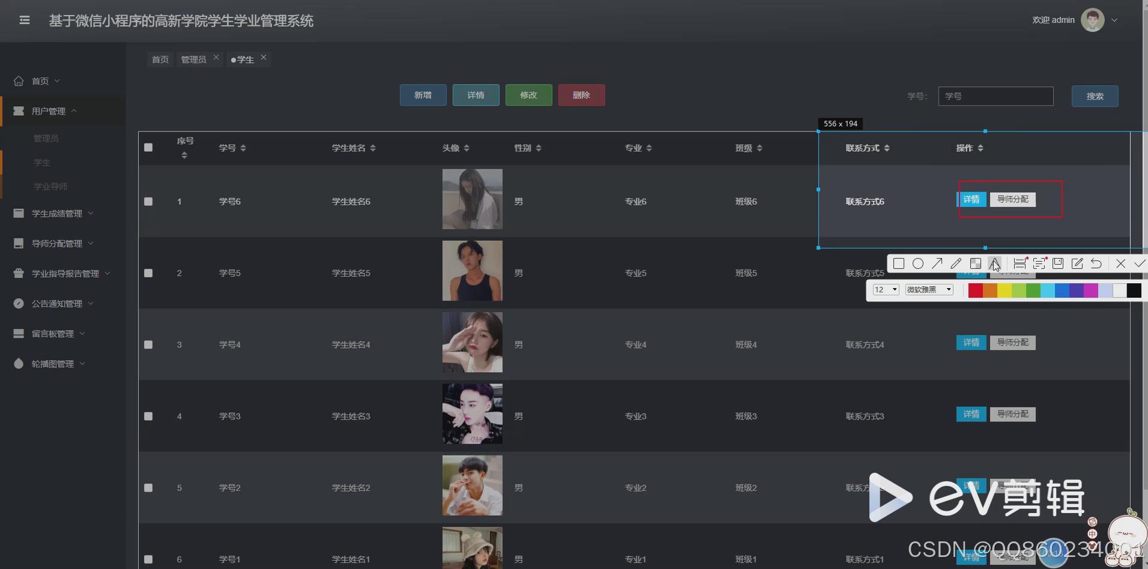Pick the red color swatch
Viewport: 1148px width, 569px height.
click(975, 291)
